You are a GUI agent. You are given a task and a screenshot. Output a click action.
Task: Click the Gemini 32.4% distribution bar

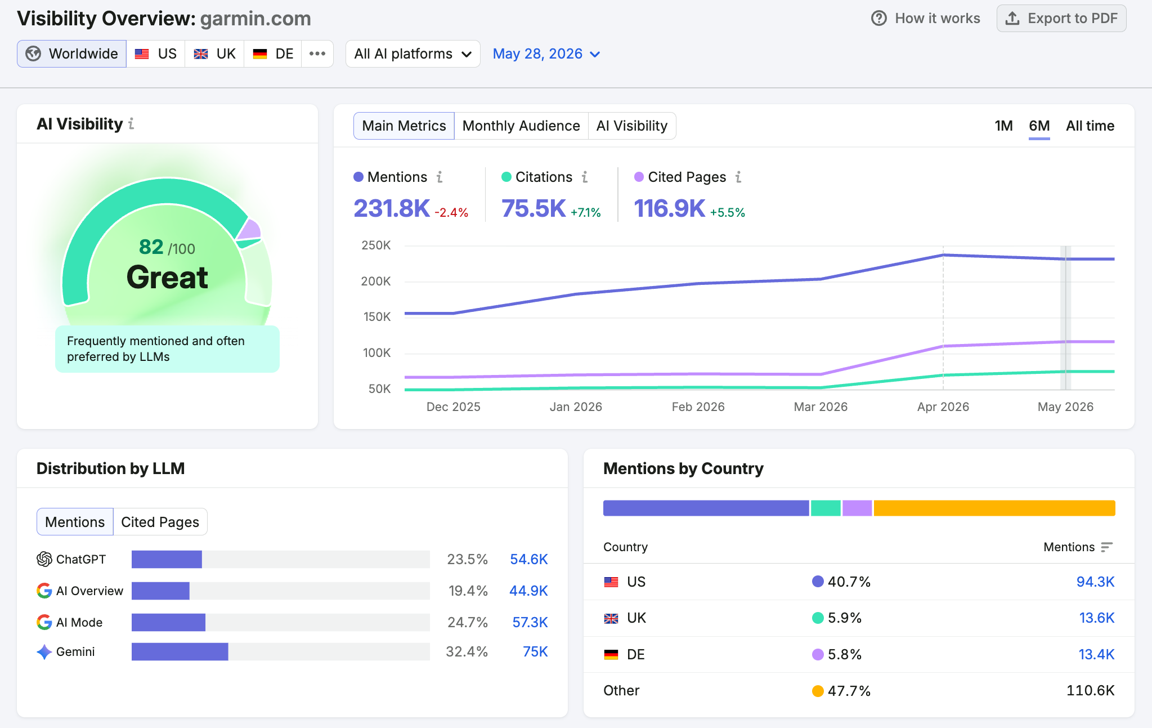(180, 651)
